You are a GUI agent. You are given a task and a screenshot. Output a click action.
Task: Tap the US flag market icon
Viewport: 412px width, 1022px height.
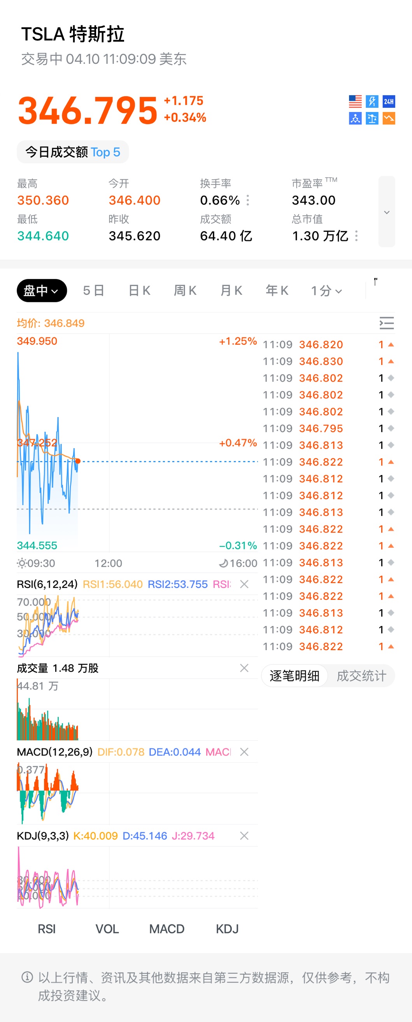355,102
